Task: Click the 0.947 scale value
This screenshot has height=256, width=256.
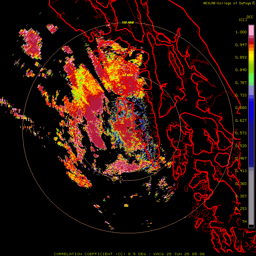Action: 241,45
